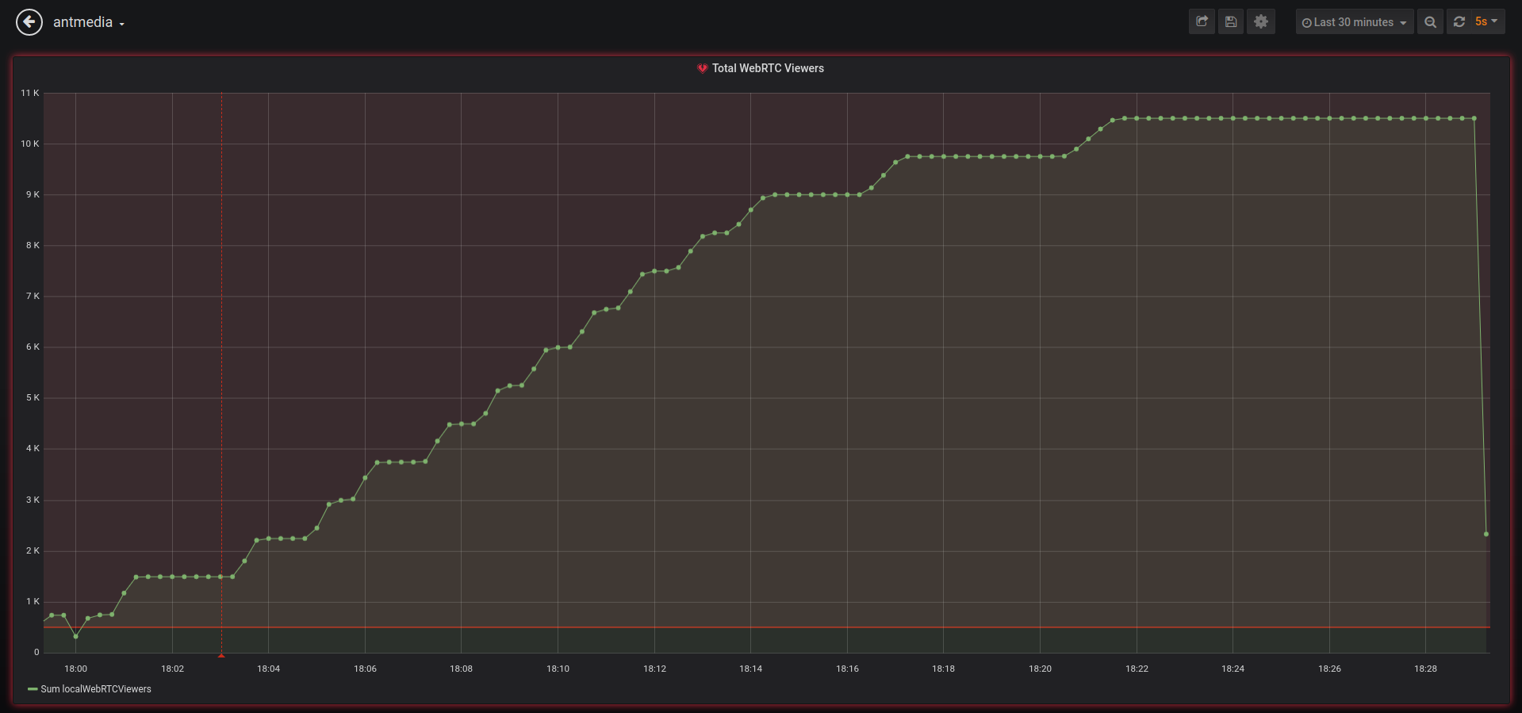Click the 11 K y-axis label
This screenshot has width=1522, height=713.
[x=30, y=93]
